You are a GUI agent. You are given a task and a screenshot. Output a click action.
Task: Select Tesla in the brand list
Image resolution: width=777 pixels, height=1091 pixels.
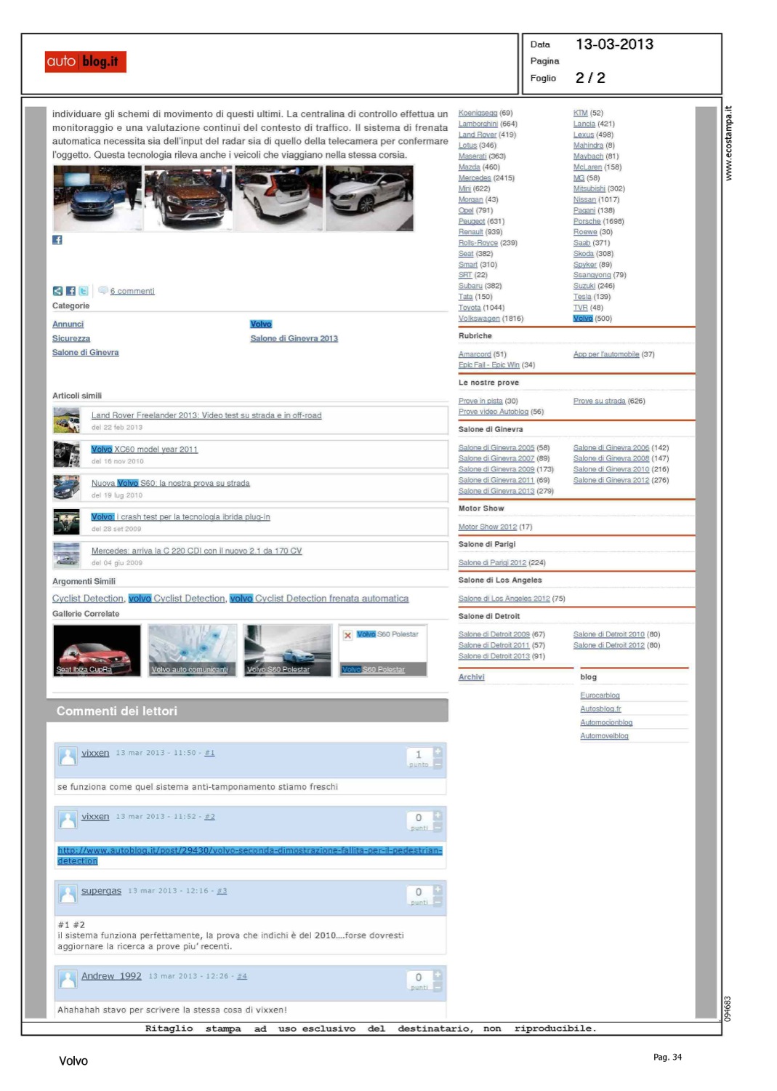(581, 297)
